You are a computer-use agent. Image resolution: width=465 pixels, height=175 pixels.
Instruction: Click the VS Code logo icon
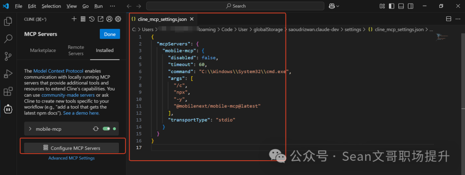pos(5,6)
